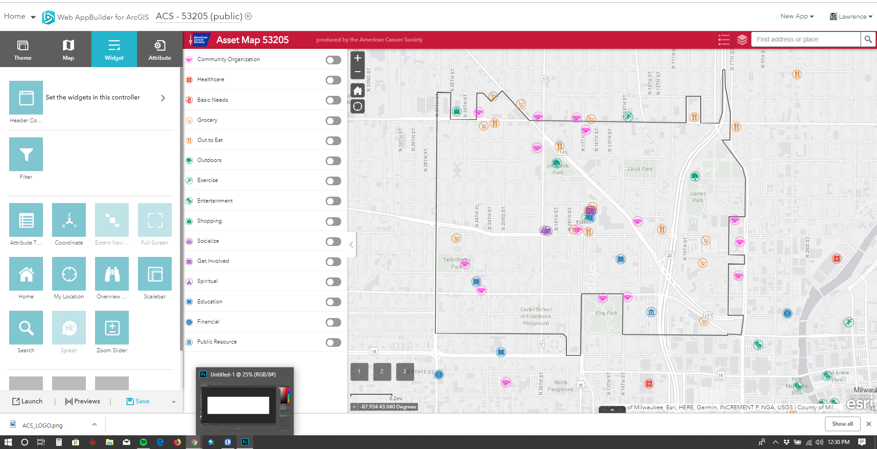Expand the Save options arrow
Image resolution: width=877 pixels, height=449 pixels.
pyautogui.click(x=174, y=402)
